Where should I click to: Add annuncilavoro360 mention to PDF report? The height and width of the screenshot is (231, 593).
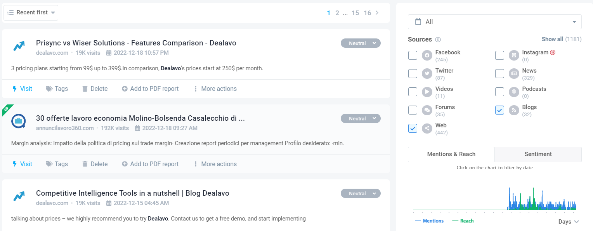(150, 164)
